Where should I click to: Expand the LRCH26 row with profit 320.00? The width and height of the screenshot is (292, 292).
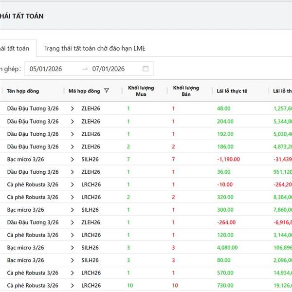click(73, 197)
